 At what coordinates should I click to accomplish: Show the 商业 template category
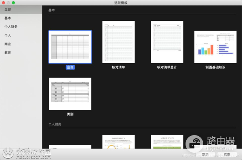(x=21, y=44)
